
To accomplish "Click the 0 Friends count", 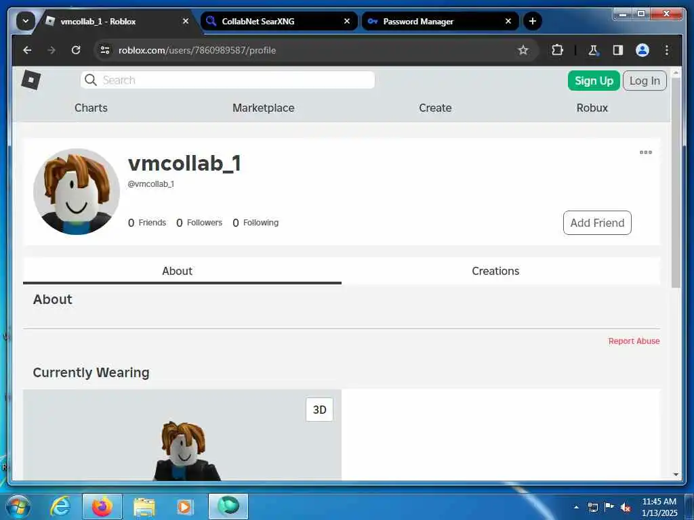I will pyautogui.click(x=147, y=222).
